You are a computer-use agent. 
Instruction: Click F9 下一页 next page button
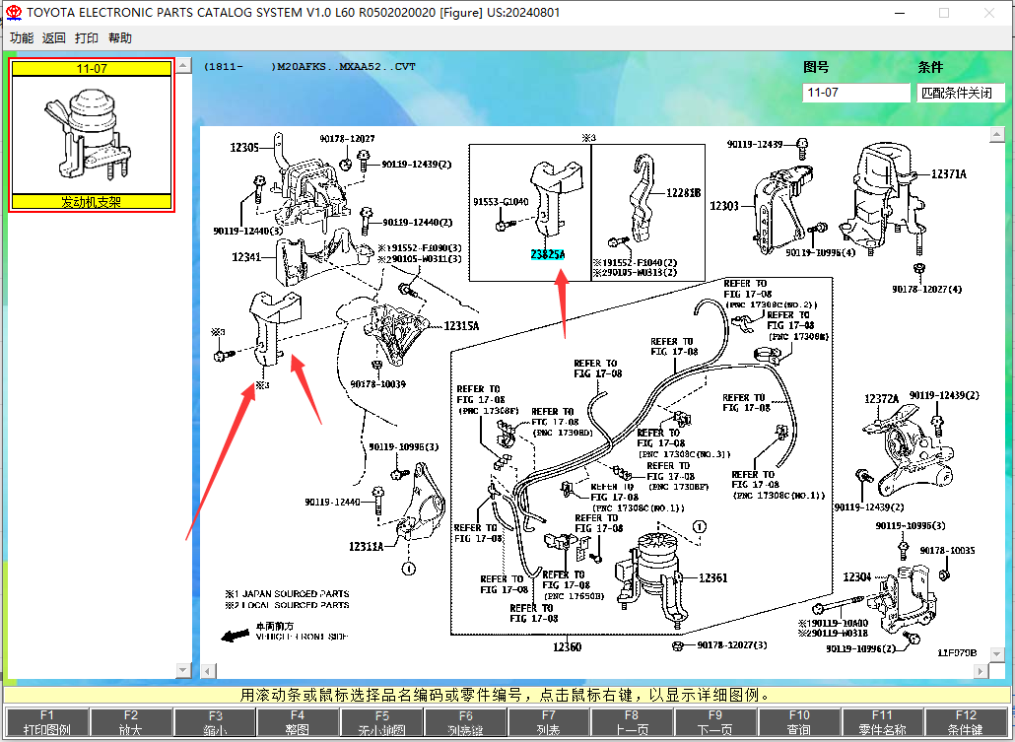point(715,722)
